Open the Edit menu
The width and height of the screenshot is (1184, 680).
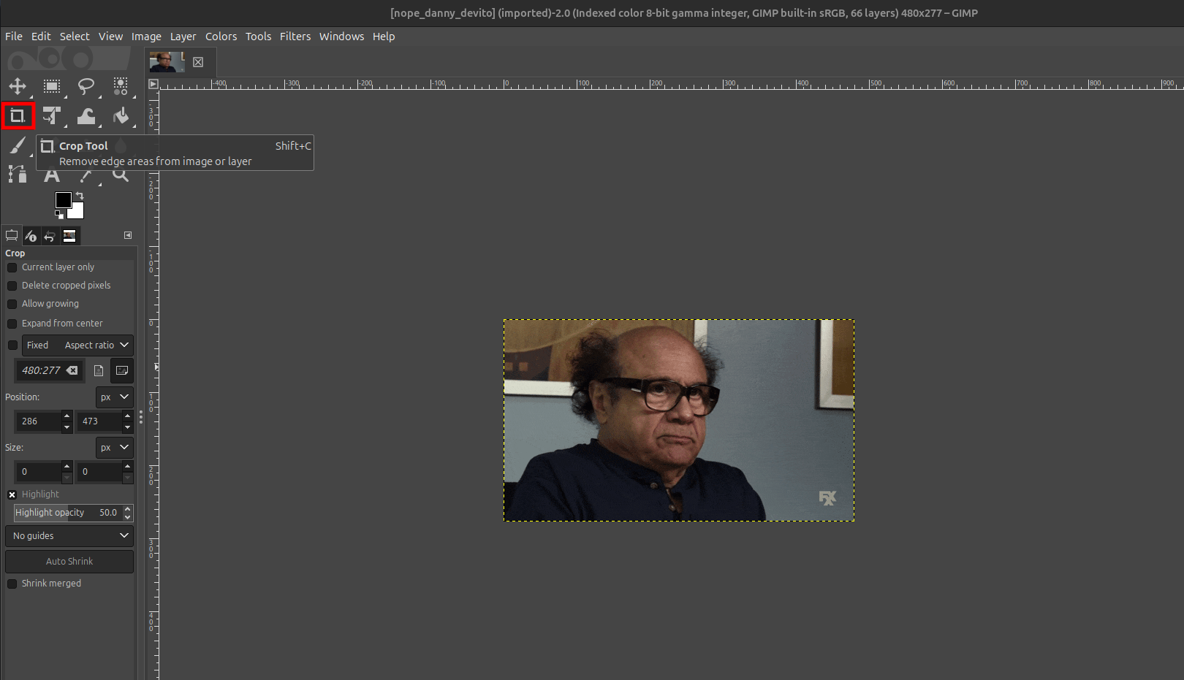41,37
